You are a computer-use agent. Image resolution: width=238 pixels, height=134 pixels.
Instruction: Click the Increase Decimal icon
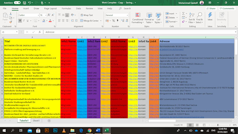click(x=122, y=21)
